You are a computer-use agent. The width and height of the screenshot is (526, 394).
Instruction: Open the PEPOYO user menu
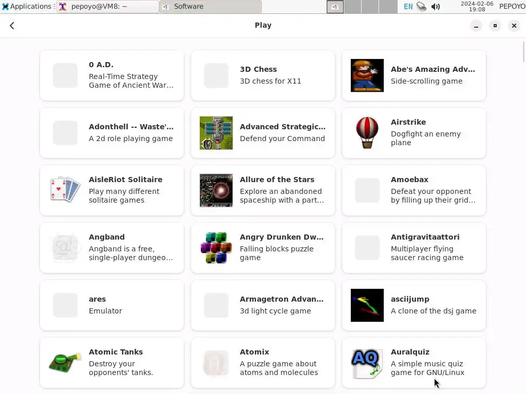click(512, 6)
